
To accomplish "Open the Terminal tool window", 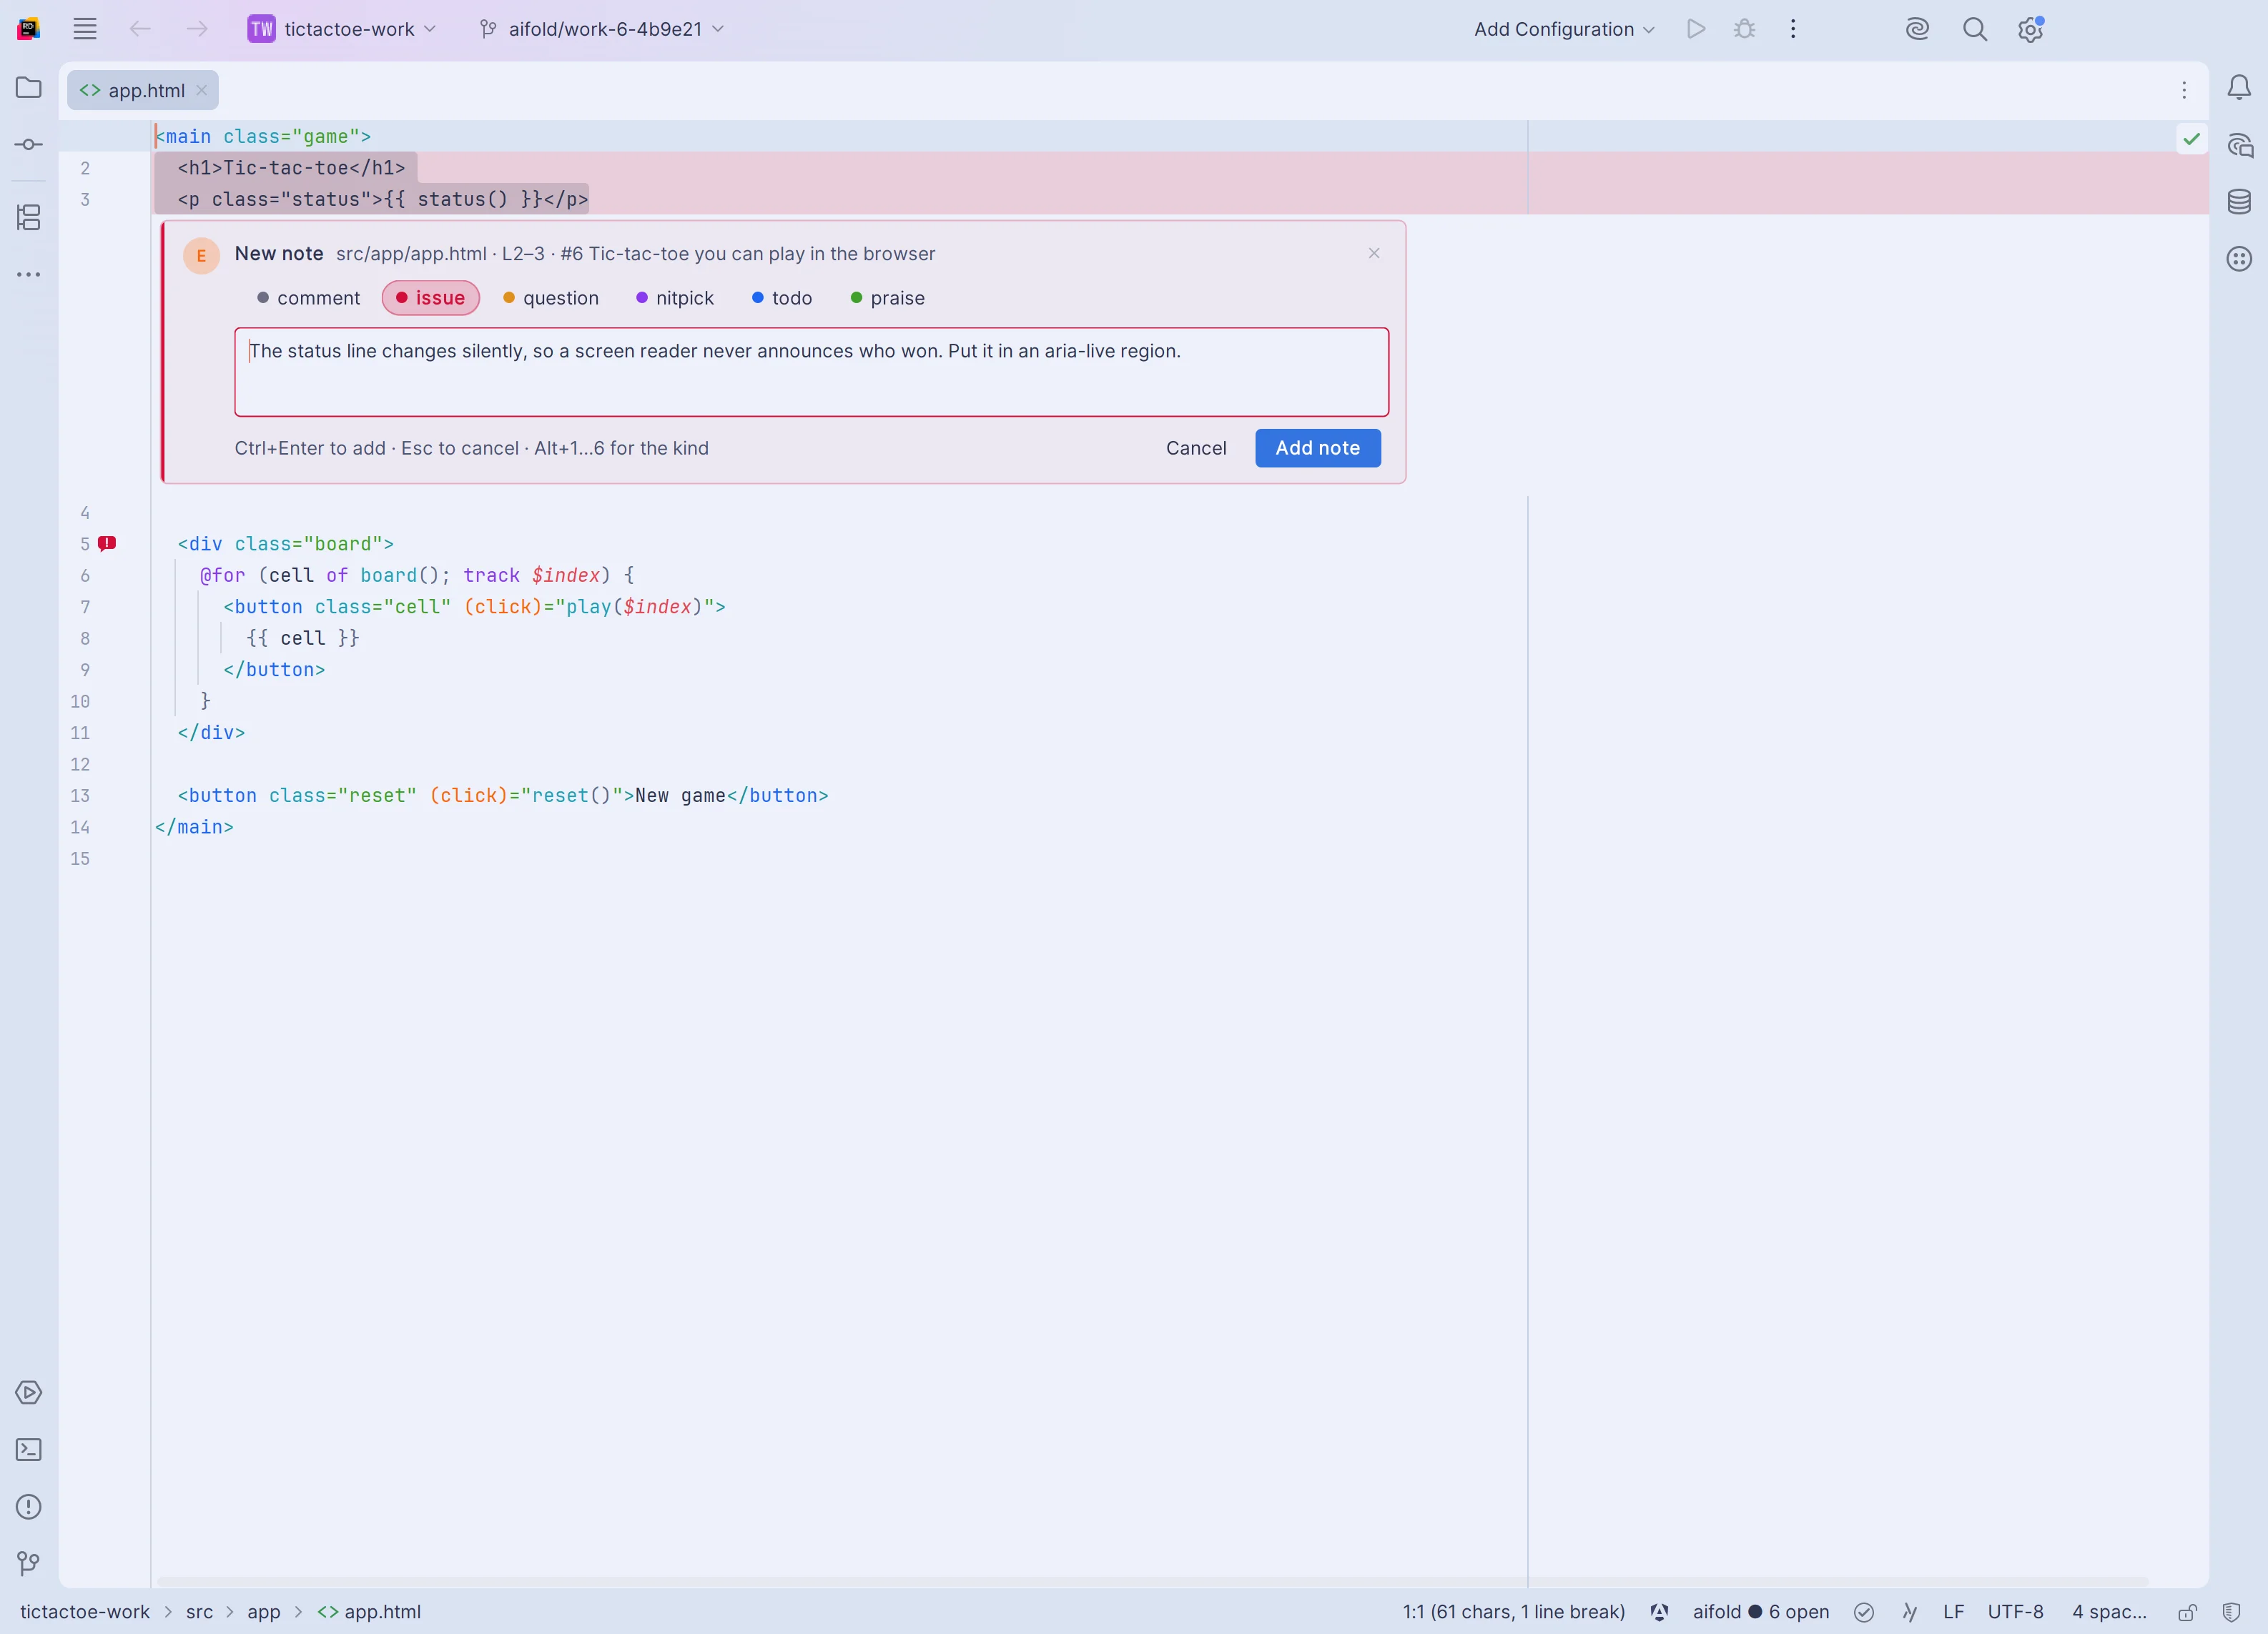I will coord(29,1449).
